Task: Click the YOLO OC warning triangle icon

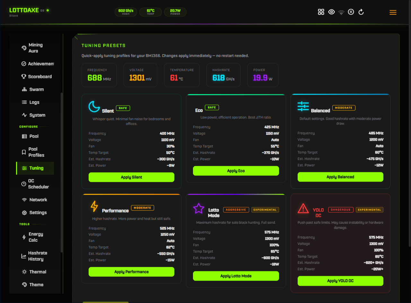Action: coord(303,208)
